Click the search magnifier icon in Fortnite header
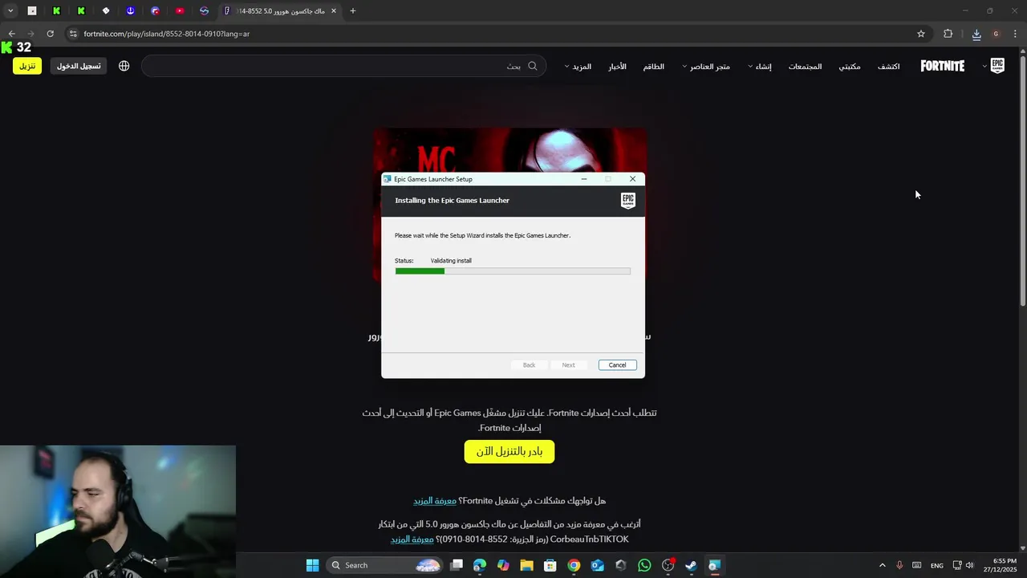1027x578 pixels. (532, 66)
